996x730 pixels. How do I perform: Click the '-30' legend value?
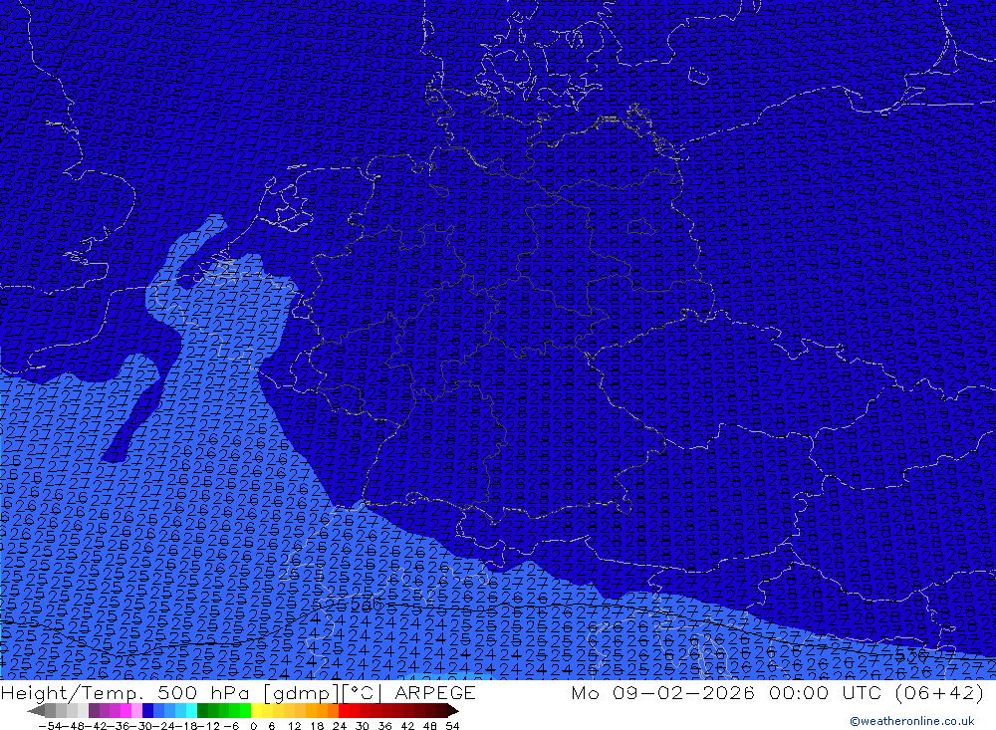142,726
